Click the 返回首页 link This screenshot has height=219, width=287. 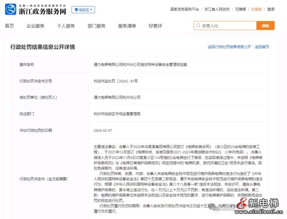pyautogui.click(x=262, y=47)
